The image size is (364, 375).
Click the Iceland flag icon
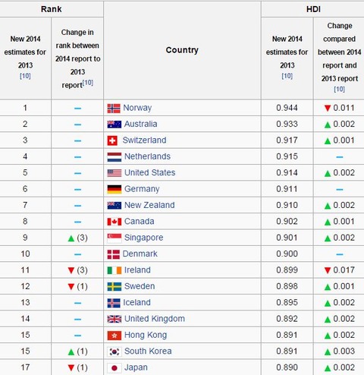pyautogui.click(x=114, y=303)
